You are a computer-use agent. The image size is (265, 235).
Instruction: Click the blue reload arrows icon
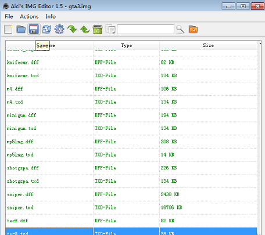point(46,30)
